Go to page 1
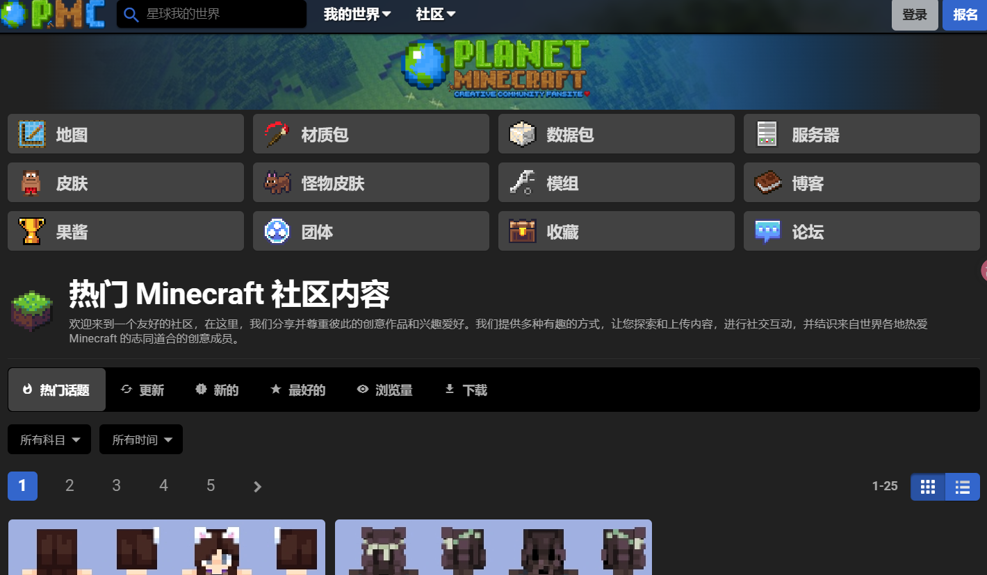 pyautogui.click(x=22, y=486)
